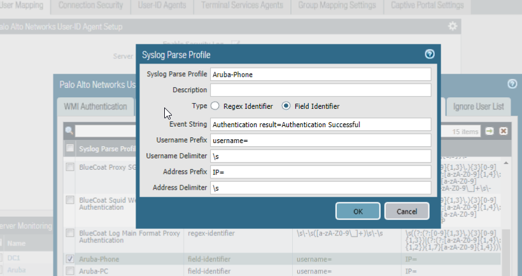Check the BlueCoat Squid Web row checkbox
Viewport: 522px width, 276px height.
pyautogui.click(x=70, y=200)
